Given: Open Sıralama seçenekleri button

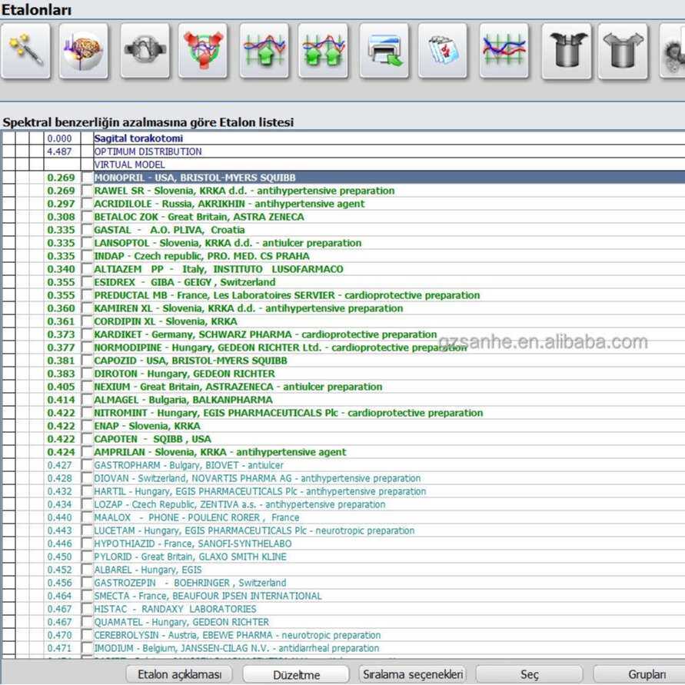Looking at the screenshot, I should point(413,674).
